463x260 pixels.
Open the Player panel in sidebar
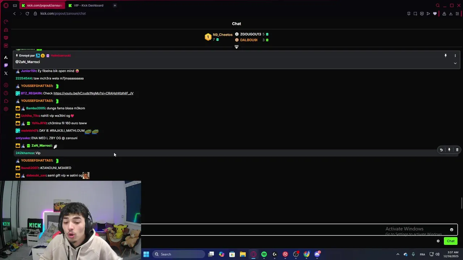[x=6, y=85]
